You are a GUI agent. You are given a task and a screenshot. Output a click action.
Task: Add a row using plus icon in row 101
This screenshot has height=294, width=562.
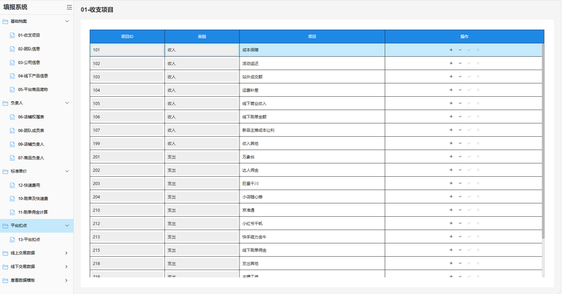(451, 50)
